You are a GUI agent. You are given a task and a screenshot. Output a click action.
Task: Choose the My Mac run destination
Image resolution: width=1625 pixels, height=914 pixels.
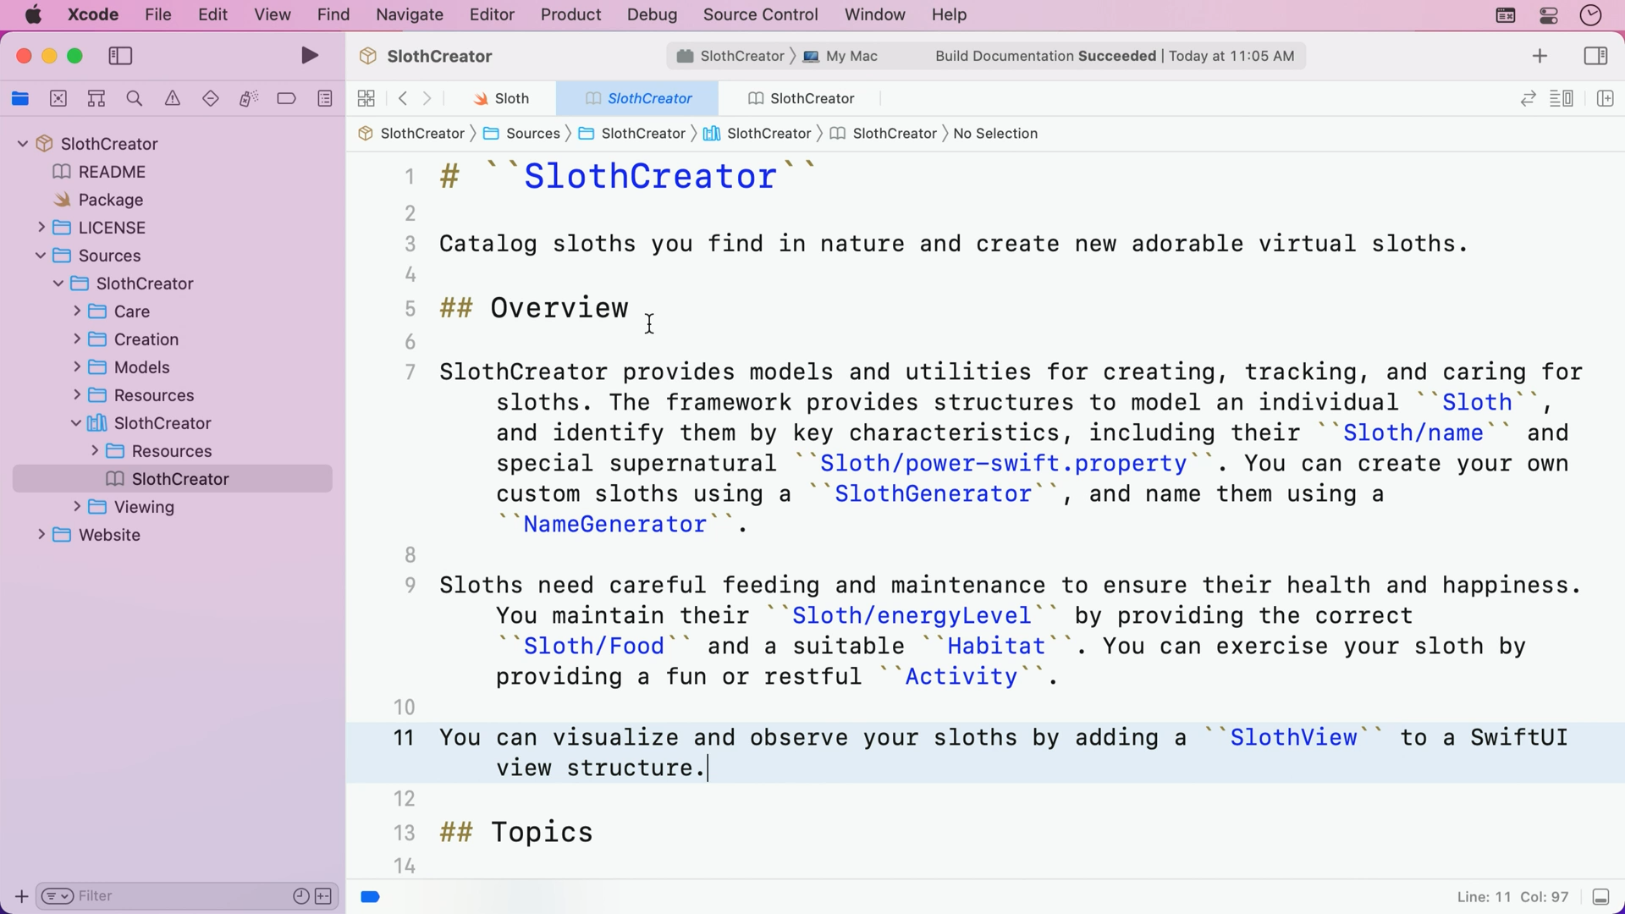coord(840,56)
